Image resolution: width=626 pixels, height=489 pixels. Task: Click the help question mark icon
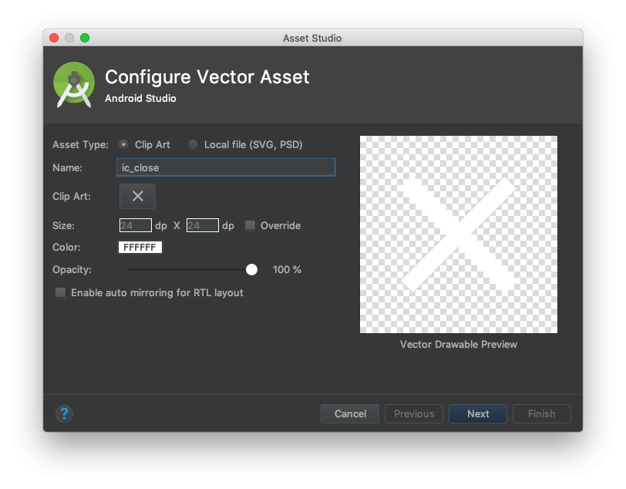(64, 413)
